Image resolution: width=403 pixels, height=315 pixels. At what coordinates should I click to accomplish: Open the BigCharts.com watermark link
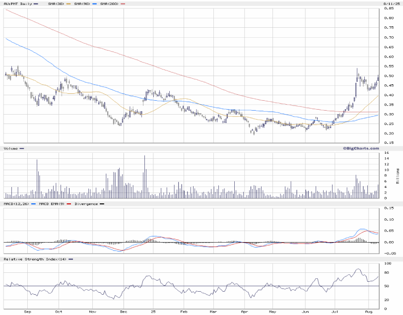point(360,148)
